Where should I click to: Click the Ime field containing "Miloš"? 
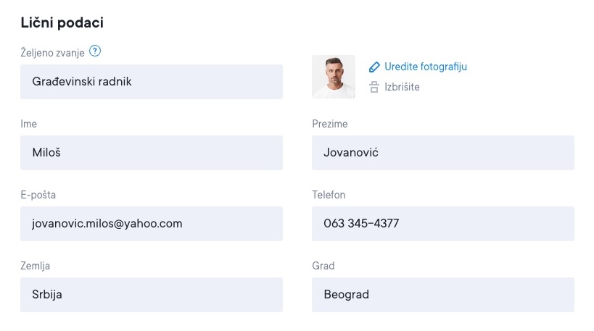(152, 153)
